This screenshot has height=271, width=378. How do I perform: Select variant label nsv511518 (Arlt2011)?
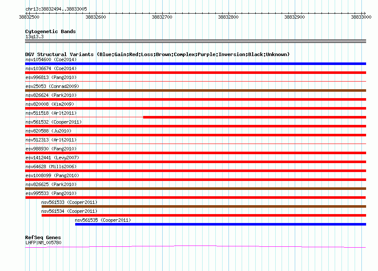(x=51, y=113)
